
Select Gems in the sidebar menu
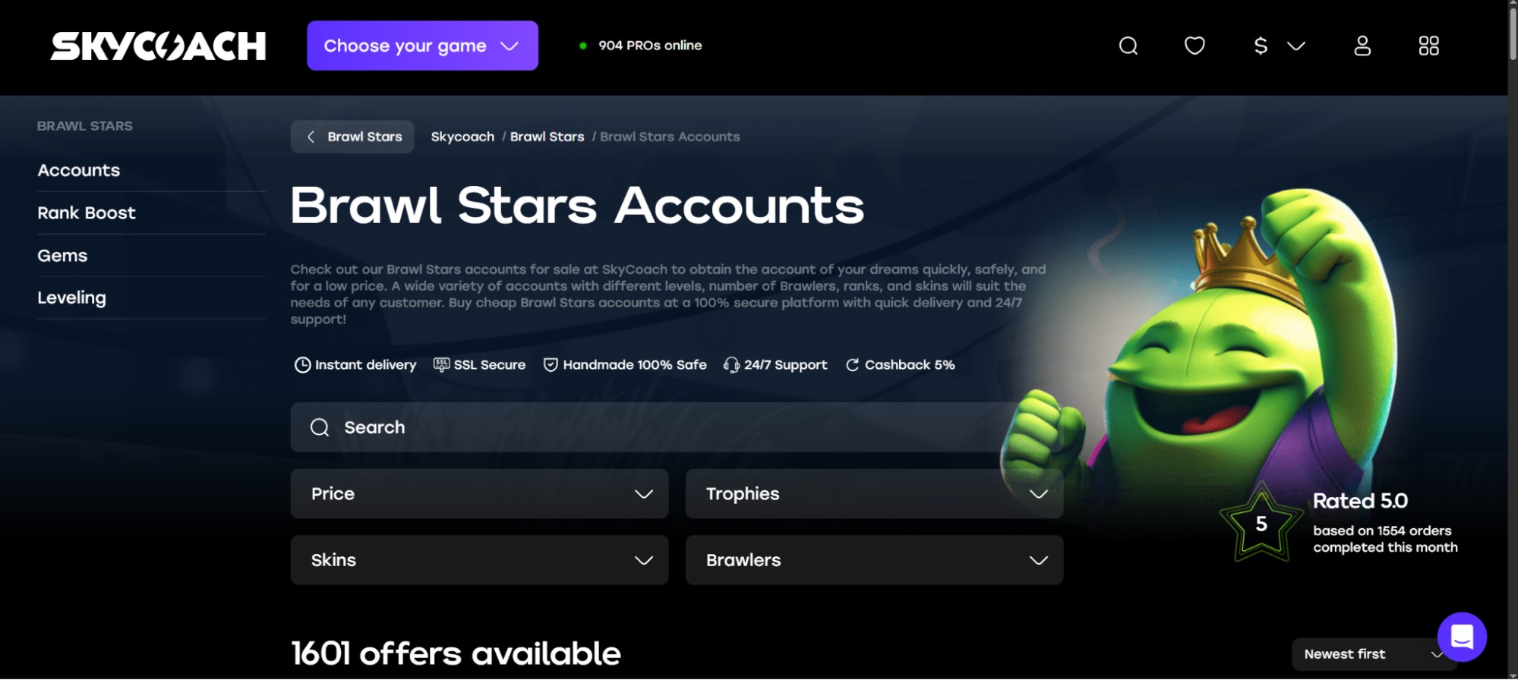point(62,256)
